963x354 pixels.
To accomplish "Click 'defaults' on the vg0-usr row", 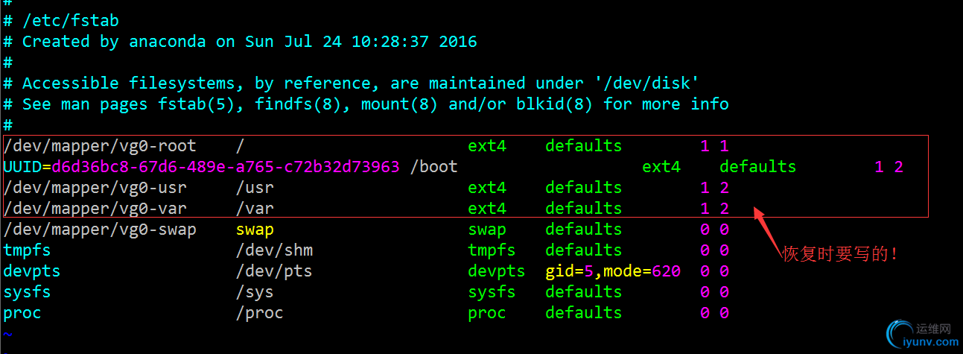I will point(584,188).
